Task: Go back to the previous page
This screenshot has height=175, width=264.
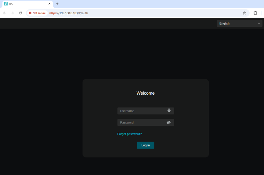Action: click(5, 13)
